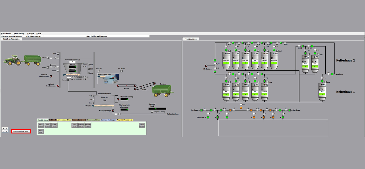The height and width of the screenshot is (169, 365).
Task: Click the Anwahl Tank number field
Action: pyautogui.click(x=152, y=109)
